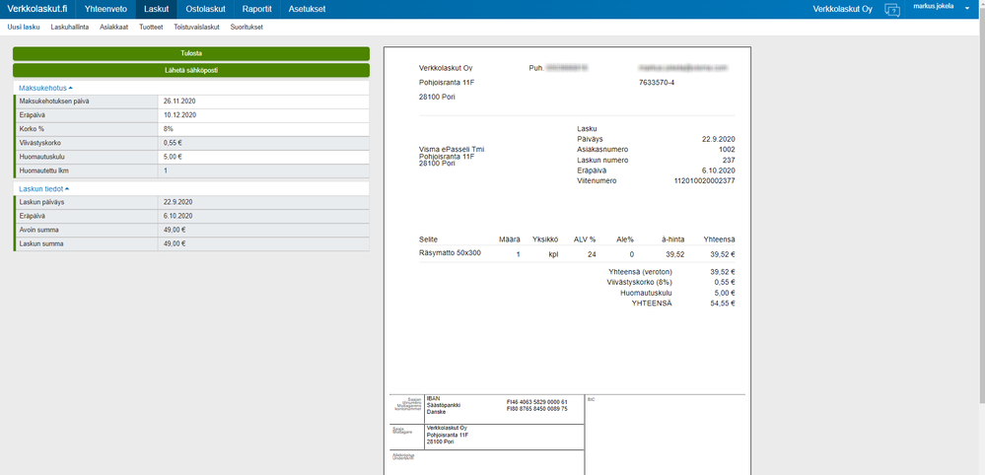Click the Viitenumero 112010020002377 in invoice

point(704,180)
